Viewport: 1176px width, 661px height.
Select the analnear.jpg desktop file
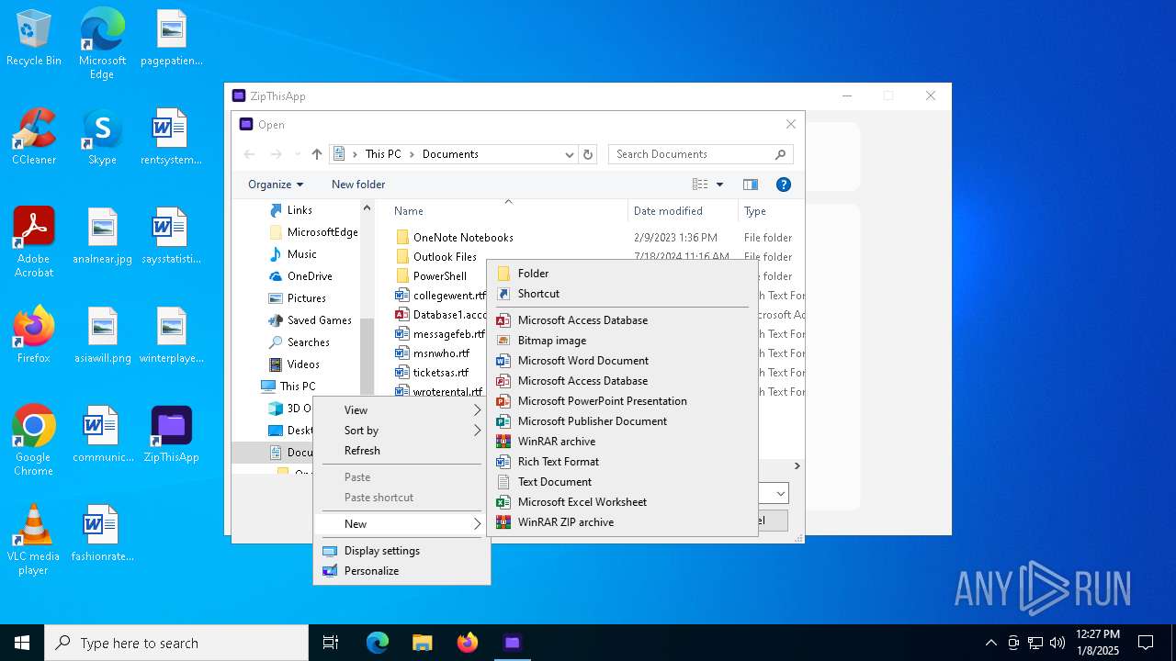click(x=102, y=237)
